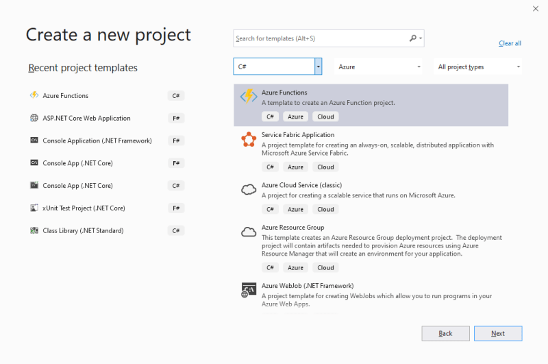Click the C# tag under Azure Functions template
Image resolution: width=548 pixels, height=364 pixels.
click(270, 117)
